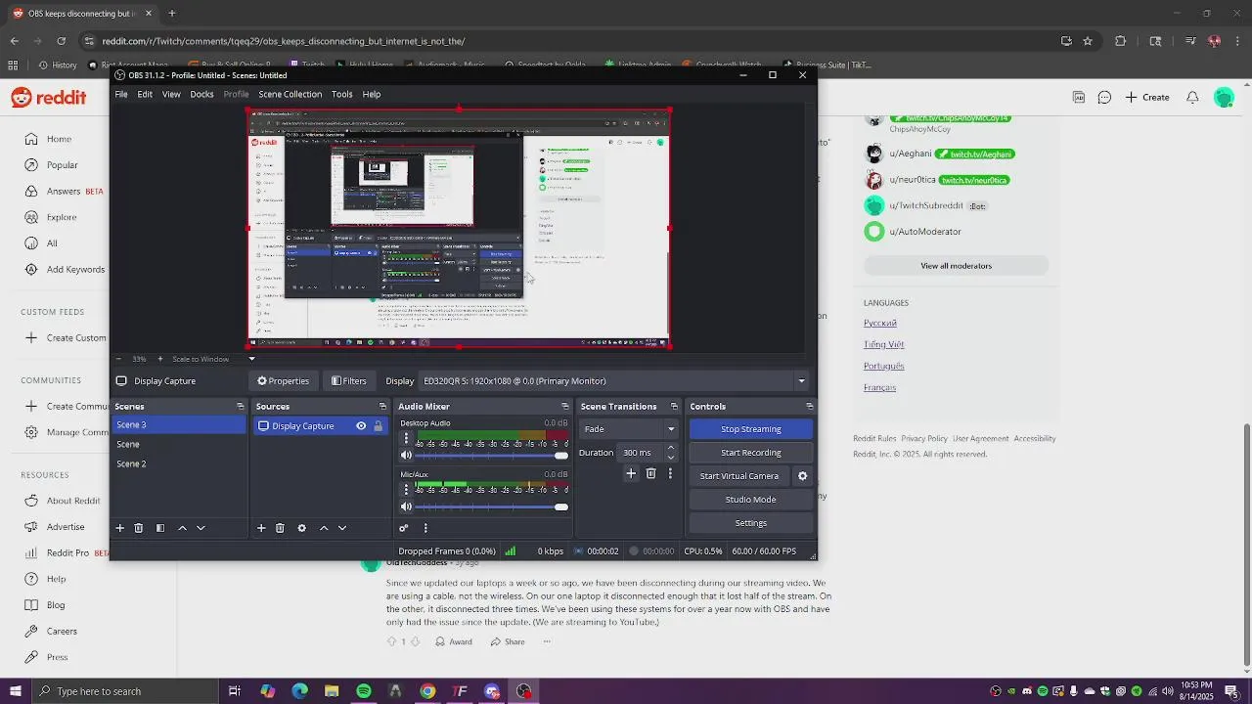Click Stop Streaming button
This screenshot has height=704, width=1252.
(751, 429)
